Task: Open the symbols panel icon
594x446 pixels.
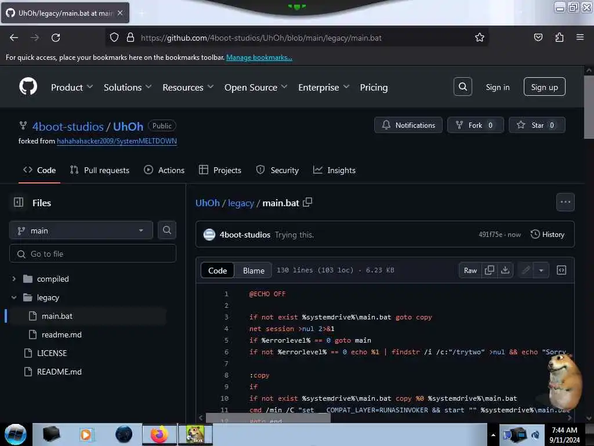Action: pos(561,270)
